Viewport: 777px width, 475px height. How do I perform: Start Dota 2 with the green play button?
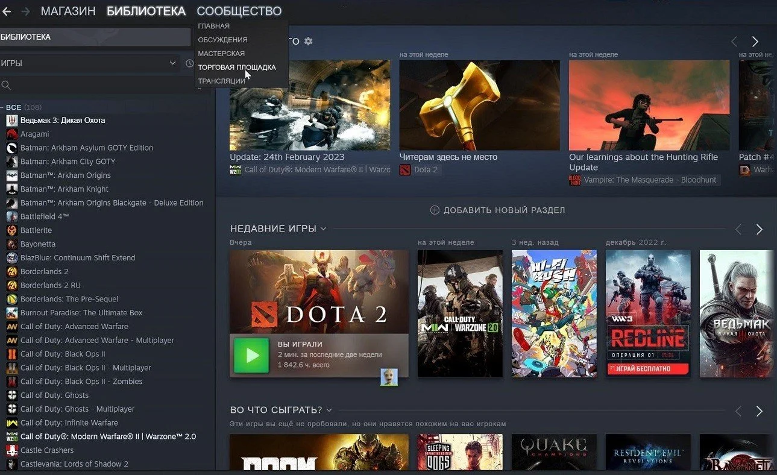[251, 356]
